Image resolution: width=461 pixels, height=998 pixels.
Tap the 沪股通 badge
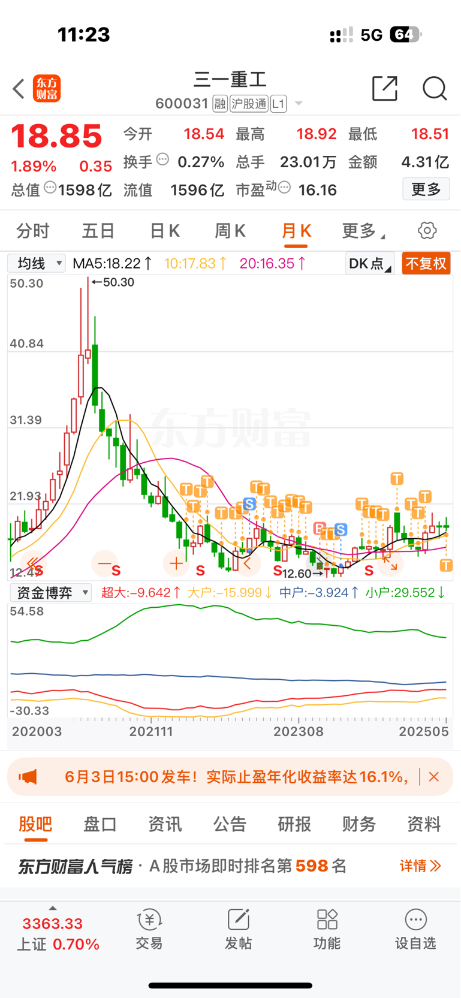(249, 104)
